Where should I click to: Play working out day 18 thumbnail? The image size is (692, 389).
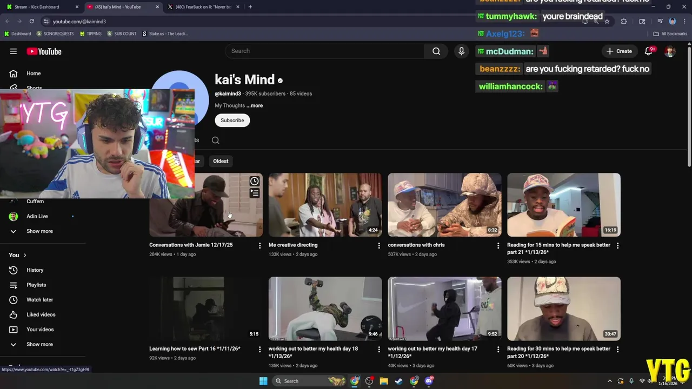tap(325, 308)
